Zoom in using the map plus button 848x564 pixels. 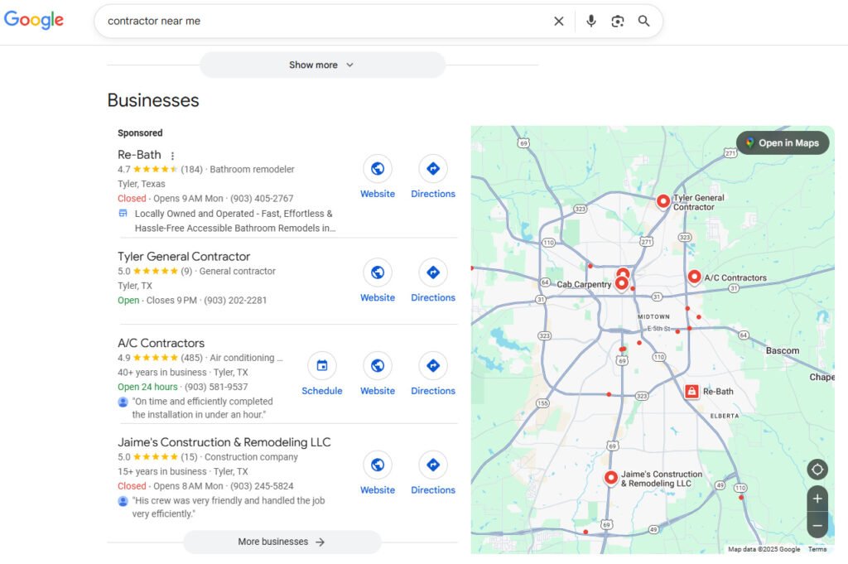click(x=817, y=499)
